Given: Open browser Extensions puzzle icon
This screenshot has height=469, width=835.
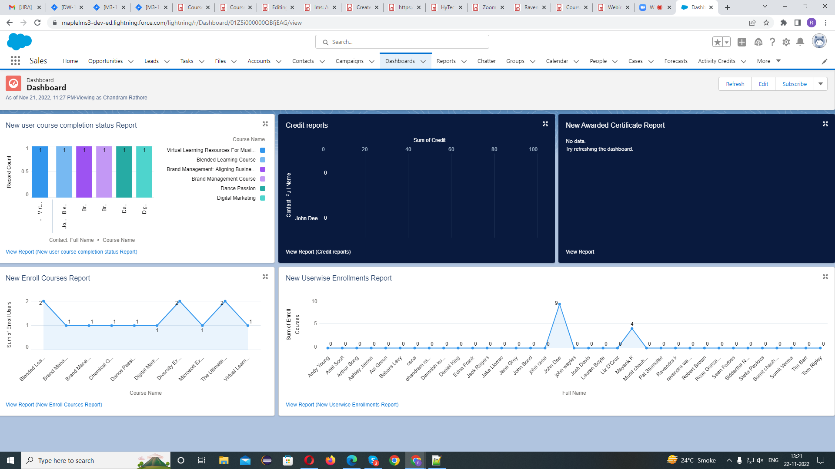Looking at the screenshot, I should point(784,23).
